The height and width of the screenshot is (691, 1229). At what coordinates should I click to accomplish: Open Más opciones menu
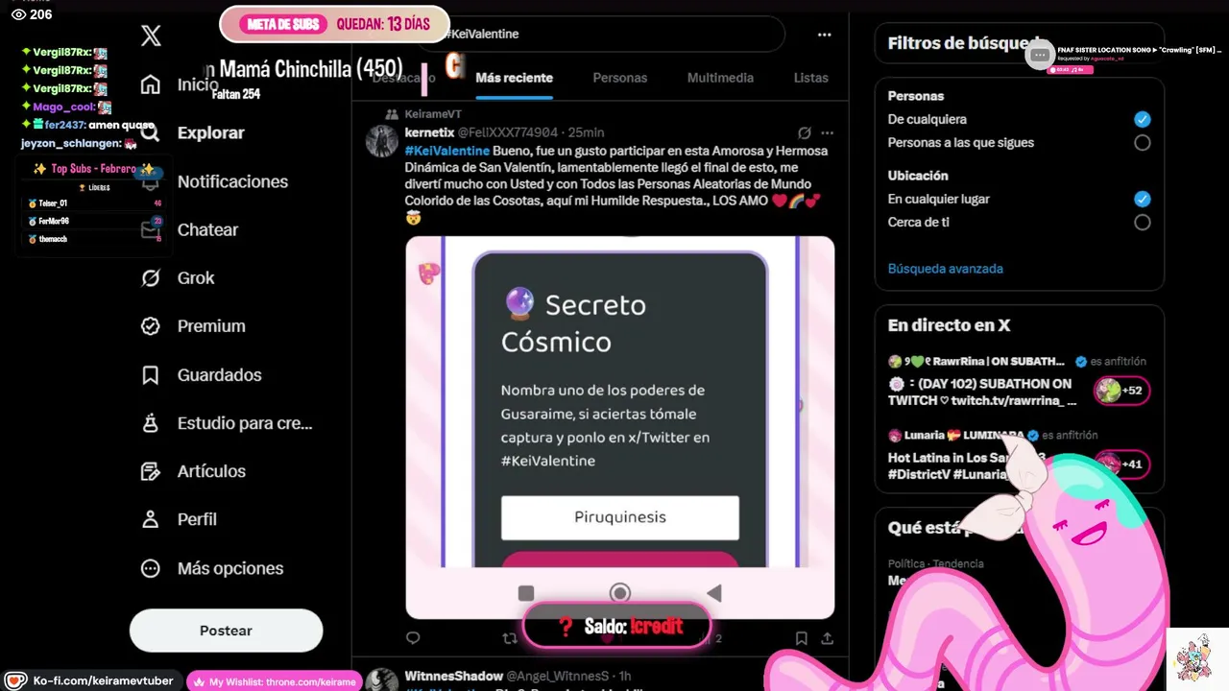[x=230, y=568]
